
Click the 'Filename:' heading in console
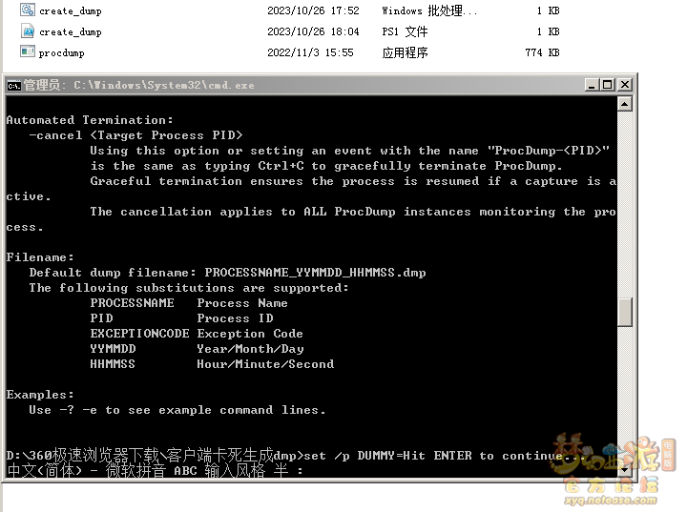tap(40, 257)
